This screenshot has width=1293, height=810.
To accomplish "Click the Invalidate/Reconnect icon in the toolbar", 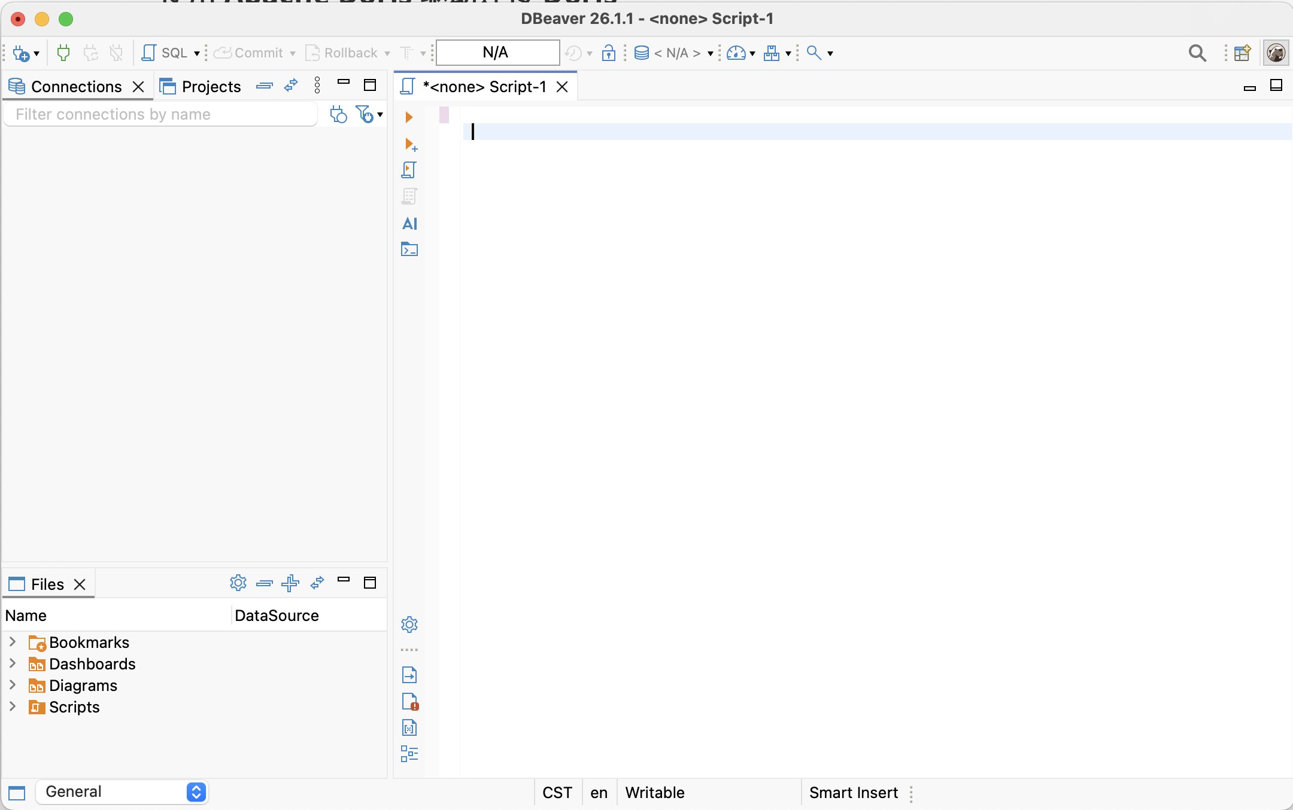I will (x=90, y=53).
